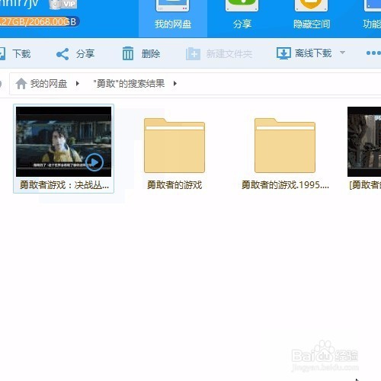Click the folder name 勇敢者的游戏.1995....
The width and height of the screenshot is (381, 381).
285,185
